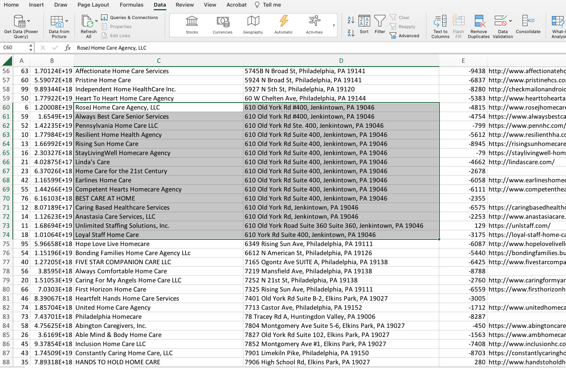This screenshot has height=368, width=566.
Task: Expand the data types gallery chevron
Action: click(334, 25)
